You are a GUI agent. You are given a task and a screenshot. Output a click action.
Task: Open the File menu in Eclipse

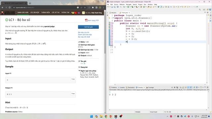(x=108, y=4)
